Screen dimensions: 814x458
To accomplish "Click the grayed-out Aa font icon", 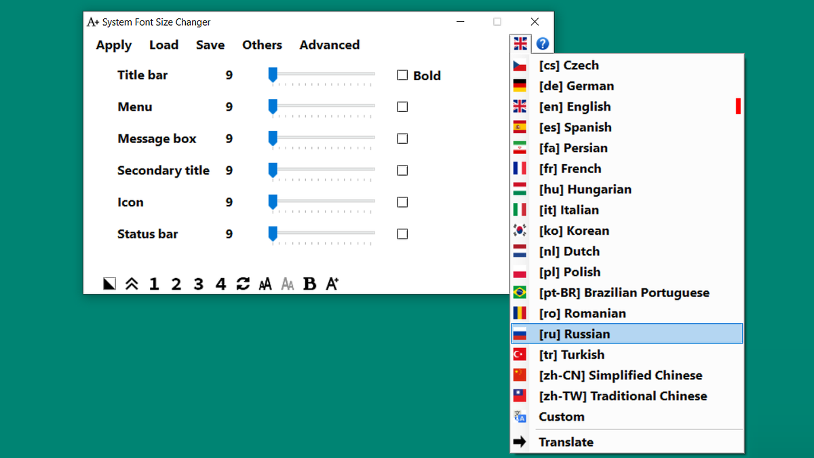I will pos(288,284).
